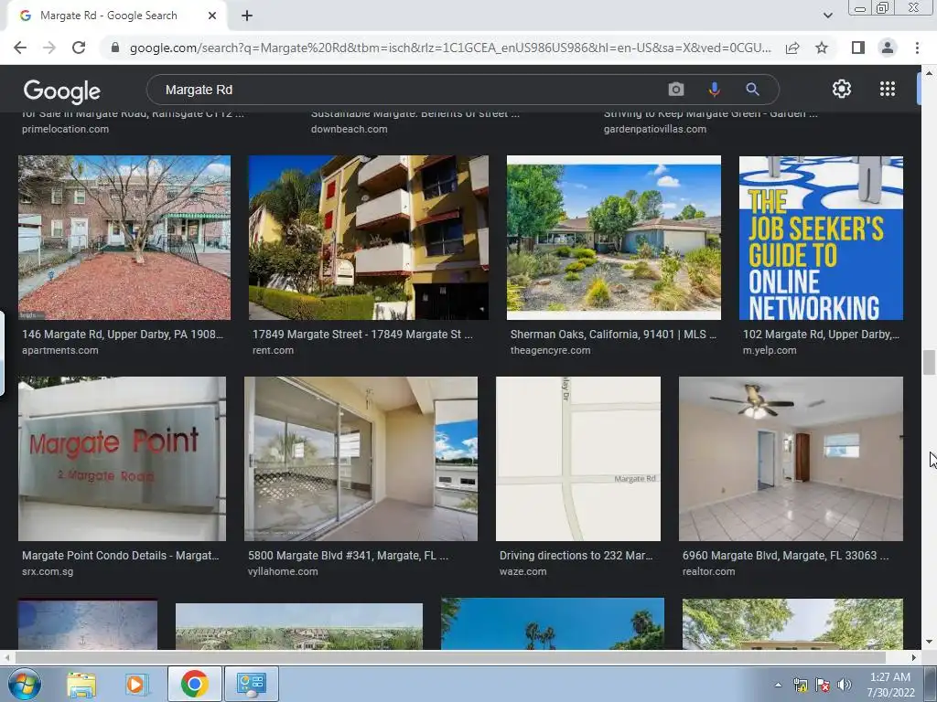Image resolution: width=937 pixels, height=702 pixels.
Task: Show hidden system tray icons
Action: [x=778, y=686]
